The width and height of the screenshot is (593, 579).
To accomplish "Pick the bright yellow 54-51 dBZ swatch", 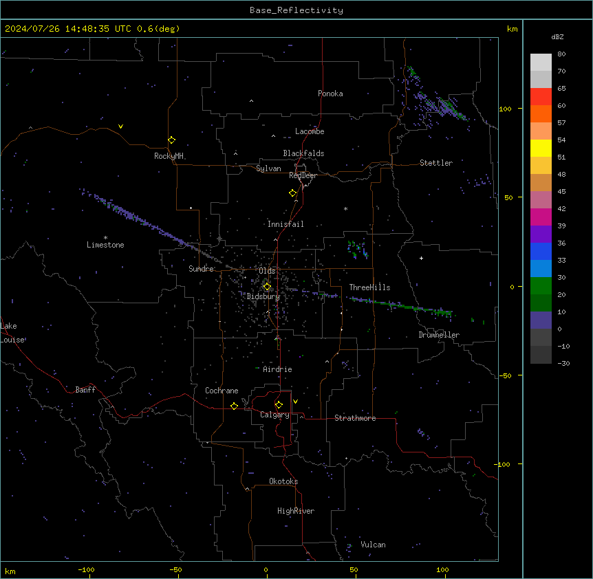I will [x=541, y=148].
